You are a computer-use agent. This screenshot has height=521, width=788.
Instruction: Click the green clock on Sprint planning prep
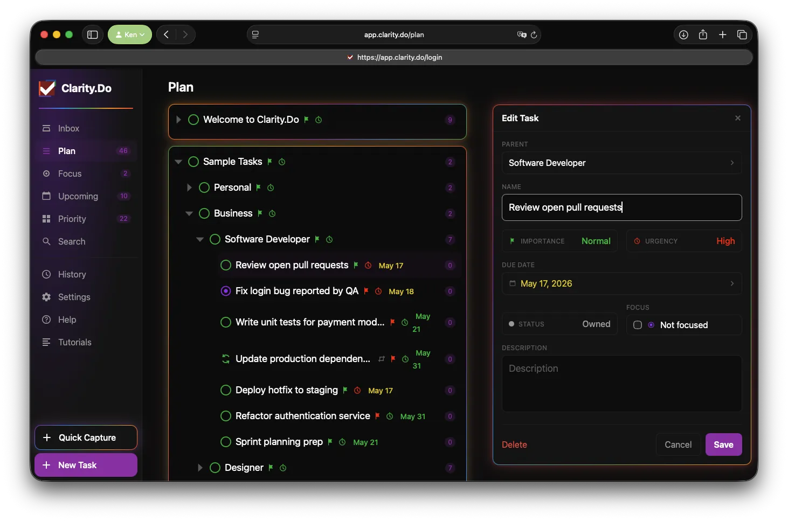pos(342,442)
